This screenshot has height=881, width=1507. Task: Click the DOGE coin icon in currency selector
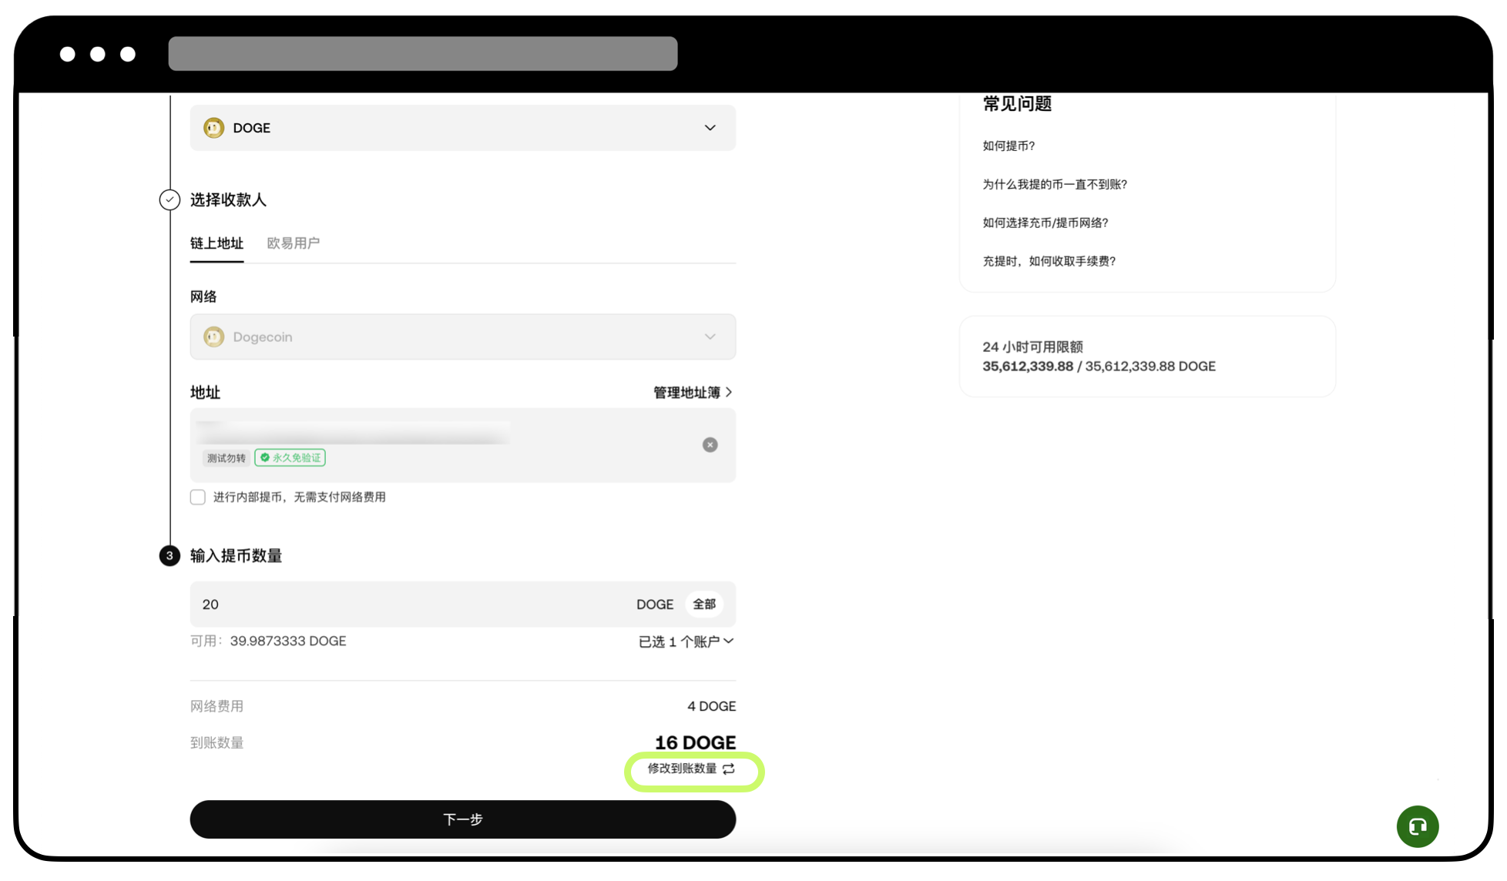click(x=213, y=128)
